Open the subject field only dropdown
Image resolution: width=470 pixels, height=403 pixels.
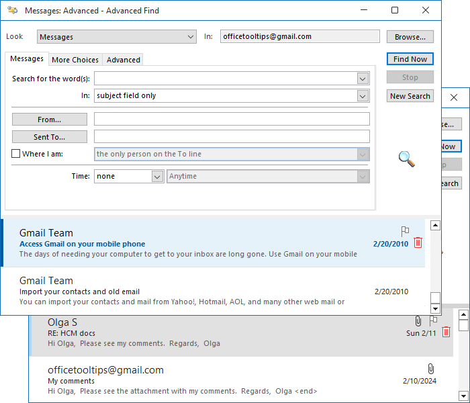coord(363,96)
